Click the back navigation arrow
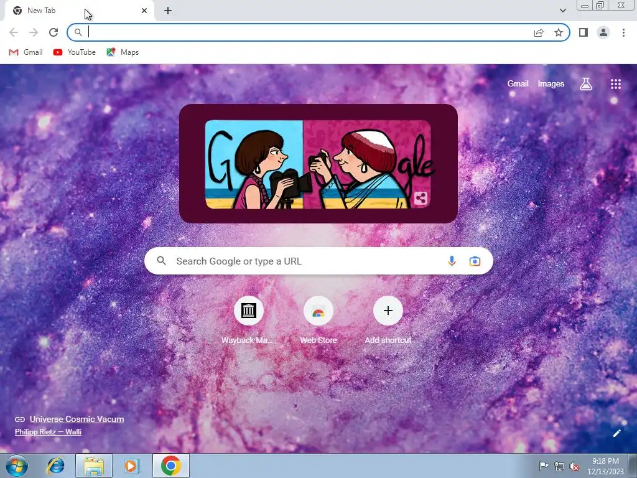The width and height of the screenshot is (637, 478). (14, 32)
